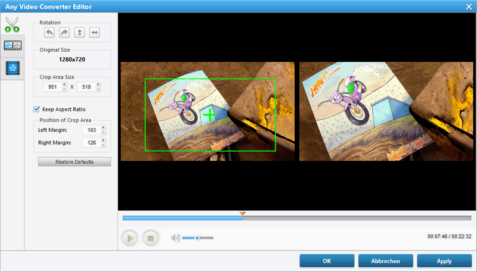Decrease Left Margin value
The image size is (477, 272).
(103, 132)
